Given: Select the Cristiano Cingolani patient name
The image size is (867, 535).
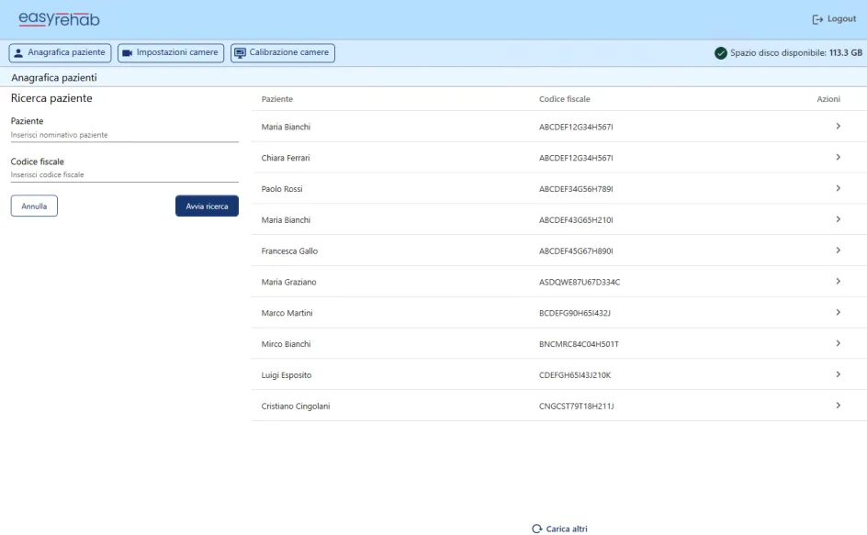Looking at the screenshot, I should tap(296, 406).
